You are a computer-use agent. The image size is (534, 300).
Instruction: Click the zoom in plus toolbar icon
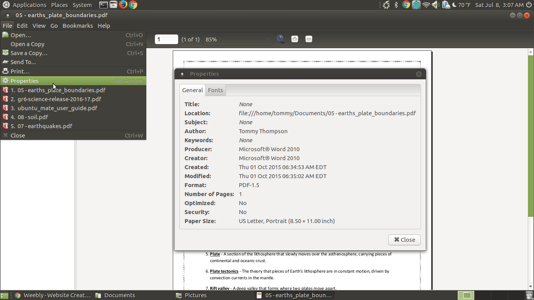click(x=295, y=39)
